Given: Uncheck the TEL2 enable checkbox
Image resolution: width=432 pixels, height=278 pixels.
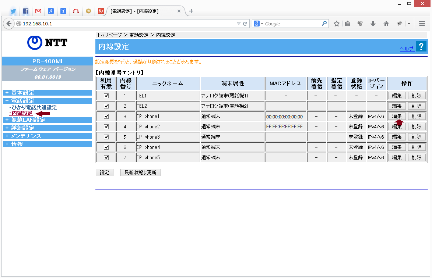Looking at the screenshot, I should pyautogui.click(x=106, y=106).
